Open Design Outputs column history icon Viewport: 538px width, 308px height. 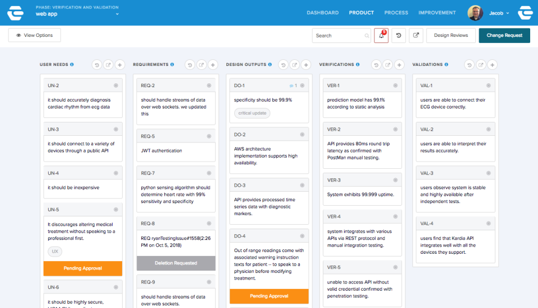pos(283,65)
